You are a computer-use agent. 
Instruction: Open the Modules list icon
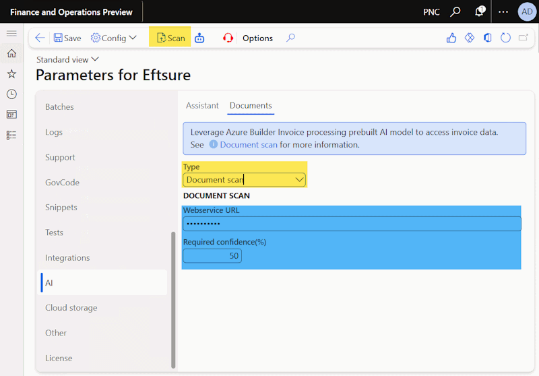pyautogui.click(x=11, y=135)
